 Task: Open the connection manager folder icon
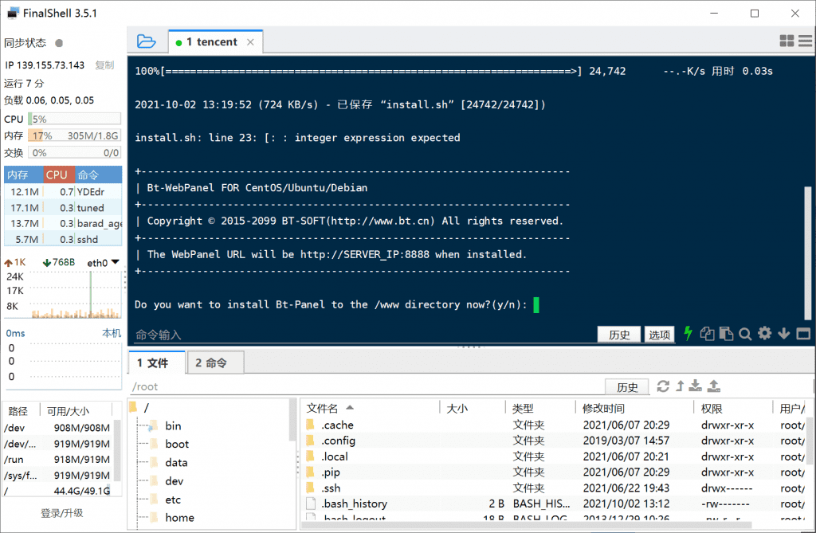click(146, 41)
